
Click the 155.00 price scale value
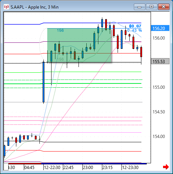(x=159, y=87)
